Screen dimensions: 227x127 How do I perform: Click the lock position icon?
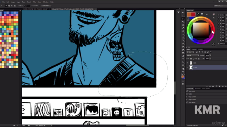click(196, 59)
